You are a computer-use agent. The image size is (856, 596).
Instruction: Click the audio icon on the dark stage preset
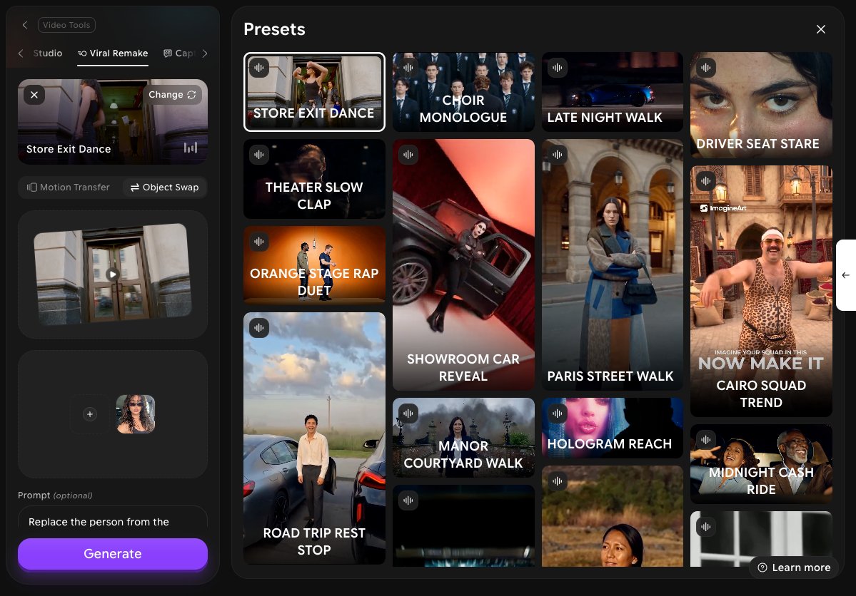[x=408, y=500]
